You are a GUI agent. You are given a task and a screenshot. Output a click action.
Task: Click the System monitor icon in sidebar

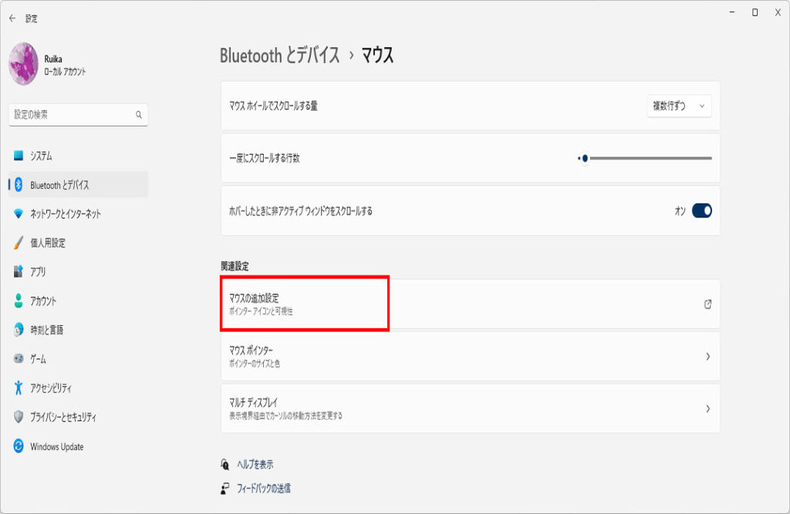click(x=19, y=156)
